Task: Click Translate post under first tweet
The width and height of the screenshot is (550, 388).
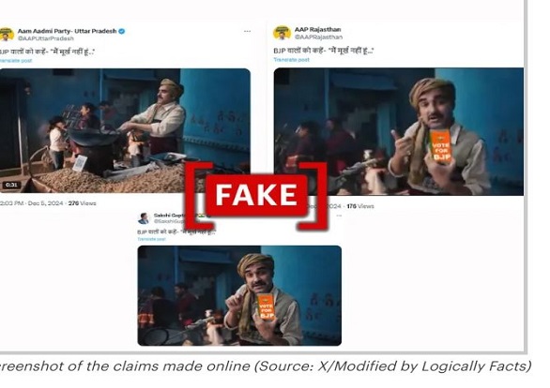Action: [16, 61]
